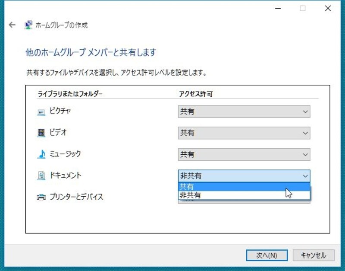This screenshot has height=271, width=345.
Task: Click the ホームグループの作成 window title text
Action: 62,25
